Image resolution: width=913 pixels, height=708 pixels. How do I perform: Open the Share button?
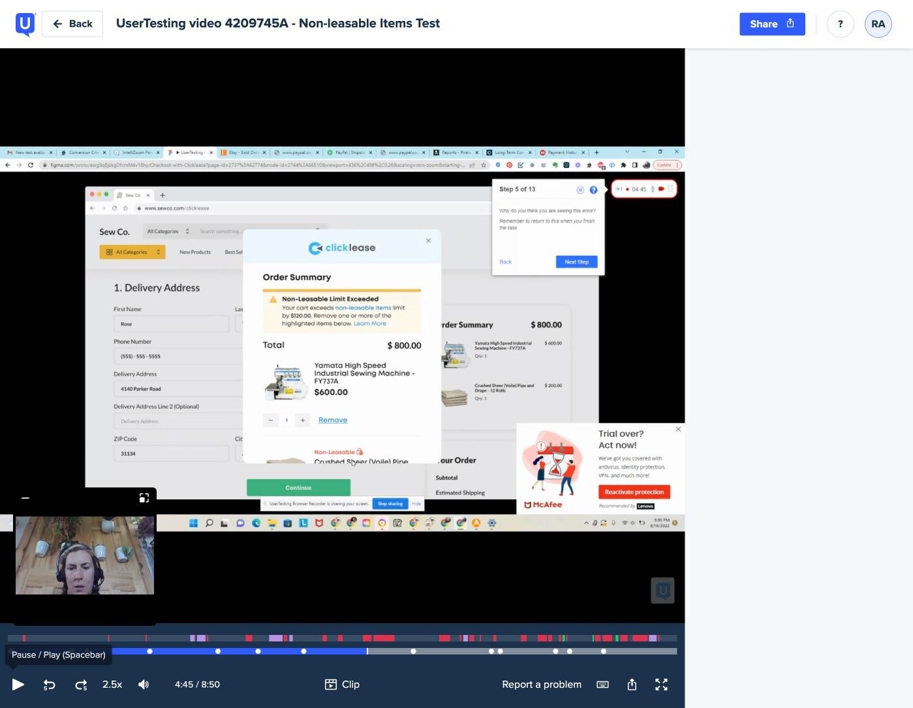coord(772,24)
